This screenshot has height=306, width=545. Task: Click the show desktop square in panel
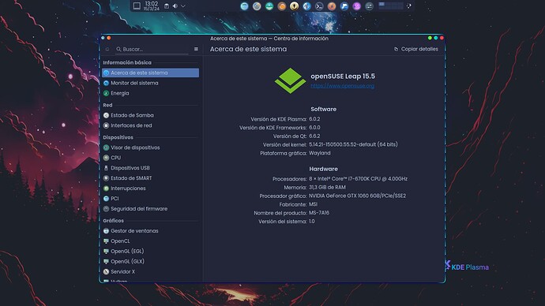point(137,6)
